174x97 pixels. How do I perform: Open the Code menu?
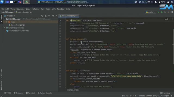28,9
